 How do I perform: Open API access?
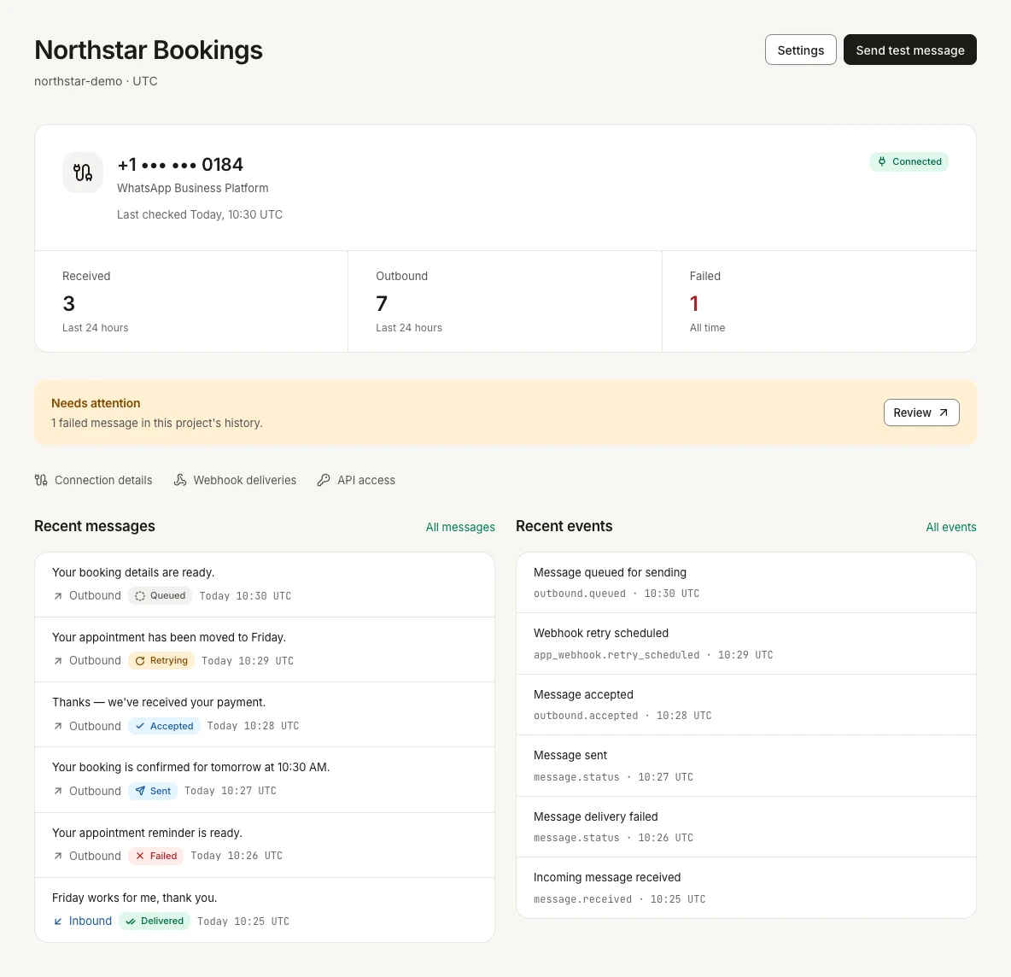click(x=356, y=480)
